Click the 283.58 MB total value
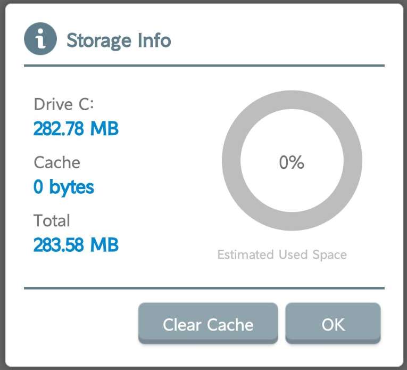The width and height of the screenshot is (407, 370). (76, 245)
